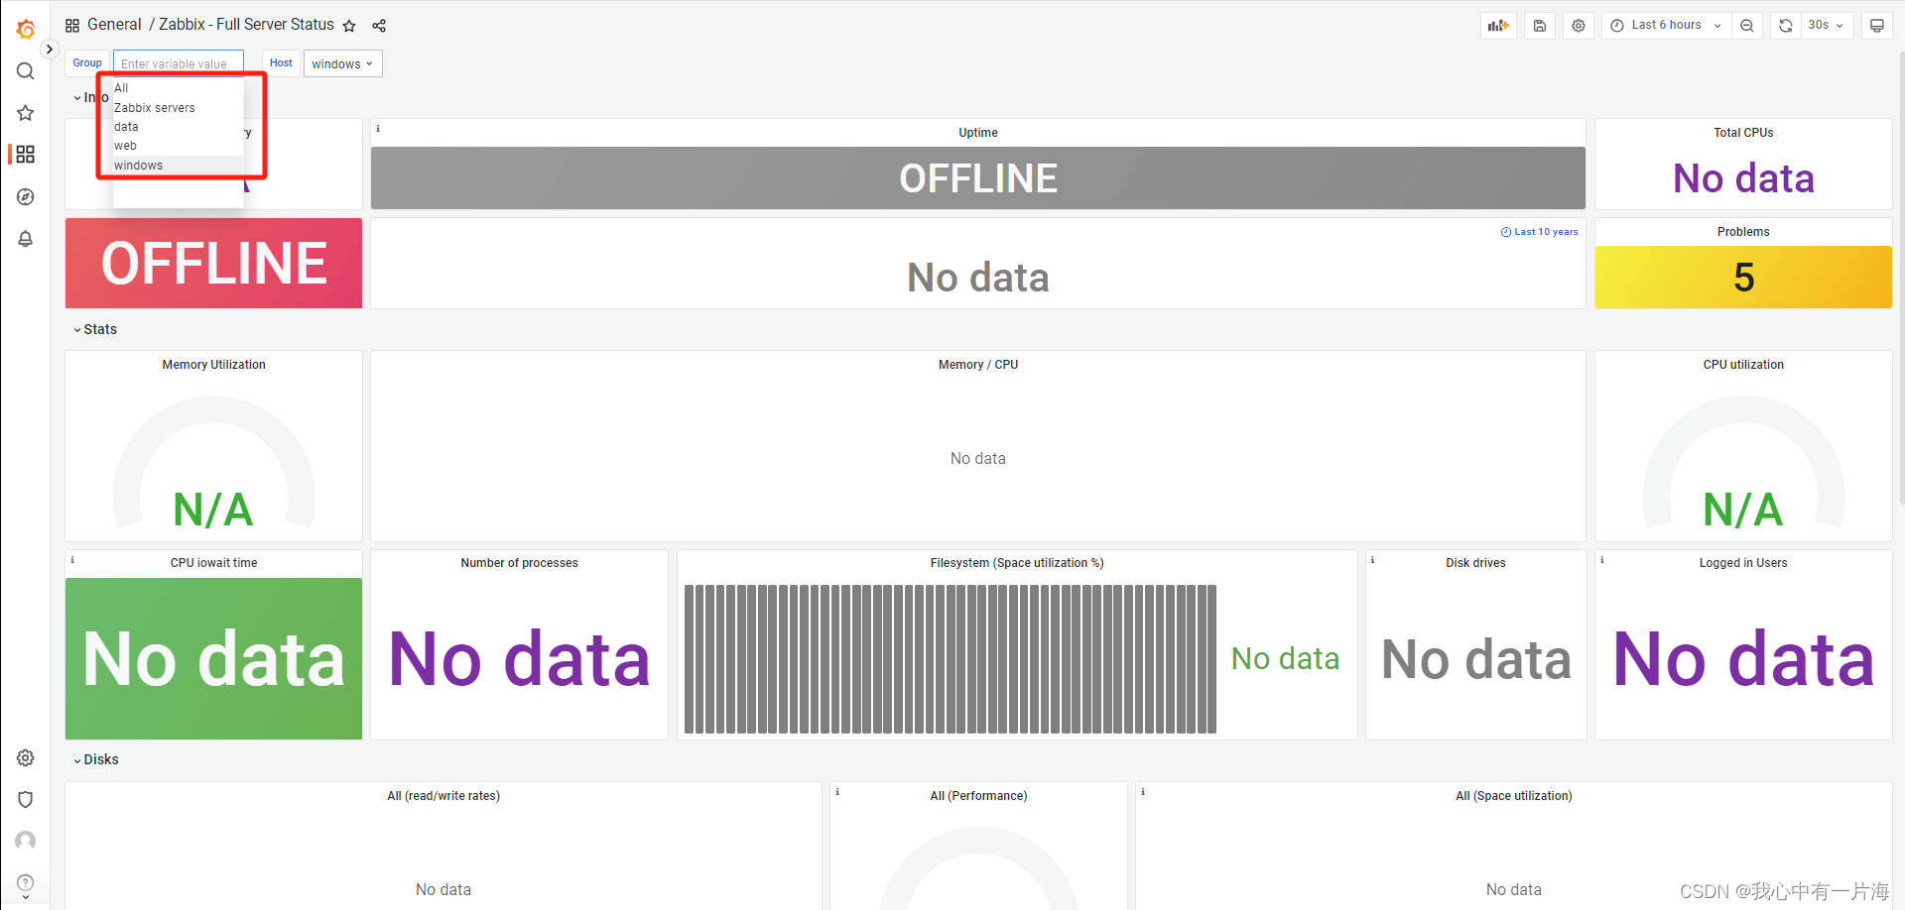1905x910 pixels.
Task: Click the Last 10 years time override
Action: click(1539, 232)
